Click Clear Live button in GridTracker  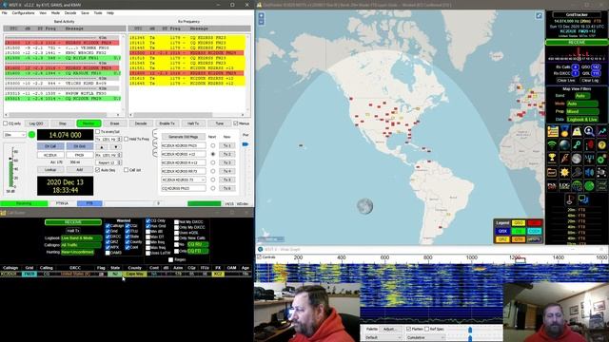point(565,80)
